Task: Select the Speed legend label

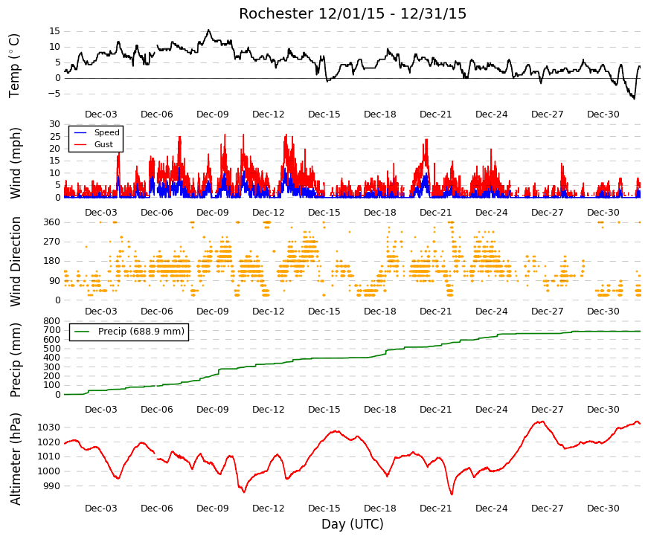Action: pos(106,132)
